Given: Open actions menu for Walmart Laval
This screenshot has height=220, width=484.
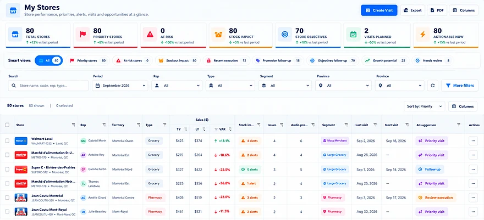Looking at the screenshot, I should [x=473, y=140].
